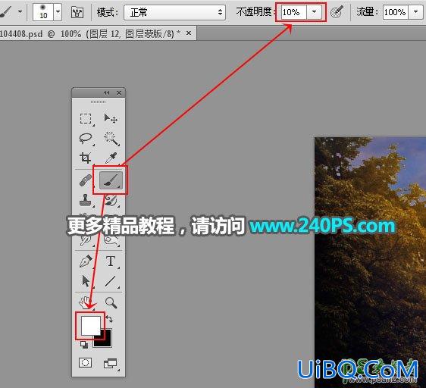Open the white foreground color picker

pyautogui.click(x=91, y=326)
